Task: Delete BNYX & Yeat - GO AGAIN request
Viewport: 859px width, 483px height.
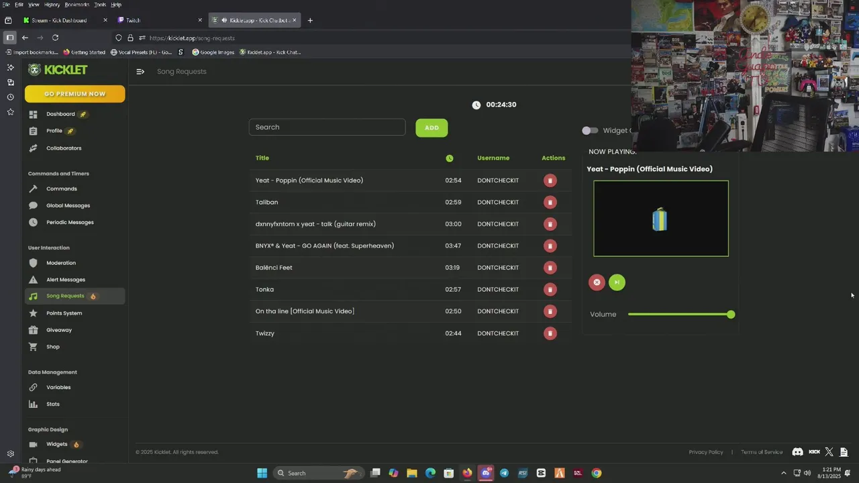Action: tap(550, 246)
